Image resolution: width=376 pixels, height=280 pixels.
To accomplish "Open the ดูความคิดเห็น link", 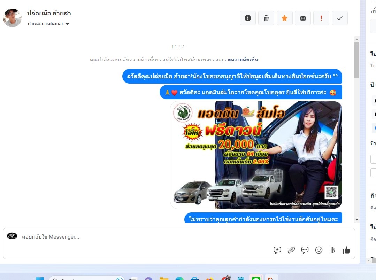I will pos(243,60).
